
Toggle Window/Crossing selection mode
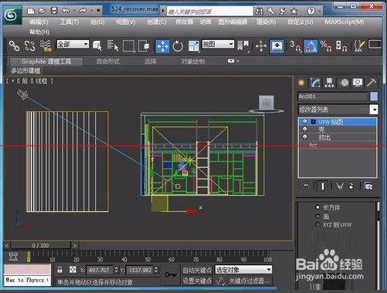(144, 46)
